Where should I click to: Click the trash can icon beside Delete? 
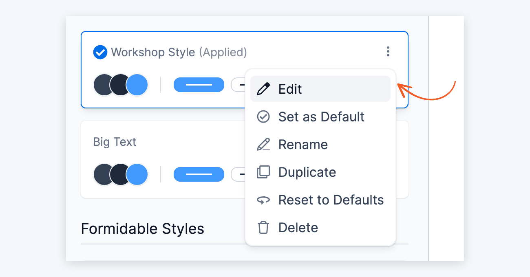click(263, 227)
